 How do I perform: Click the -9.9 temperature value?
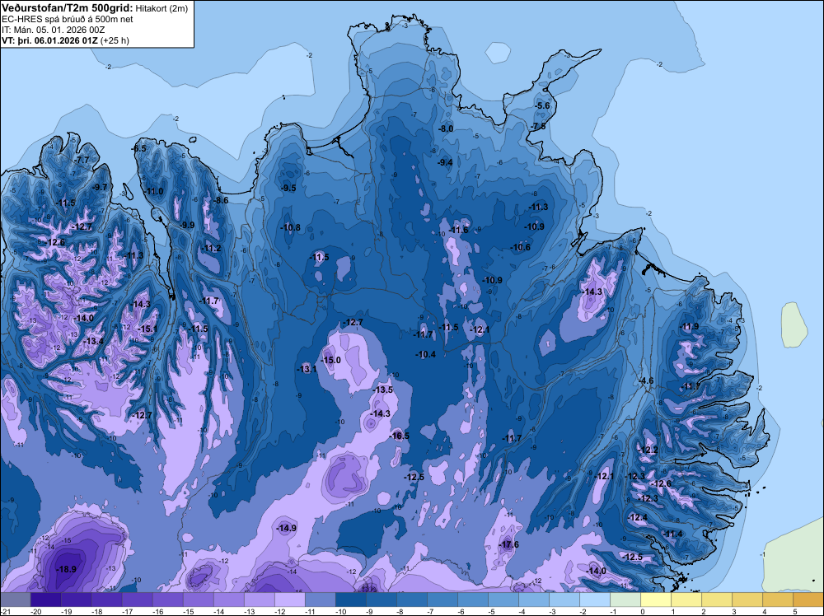186,225
